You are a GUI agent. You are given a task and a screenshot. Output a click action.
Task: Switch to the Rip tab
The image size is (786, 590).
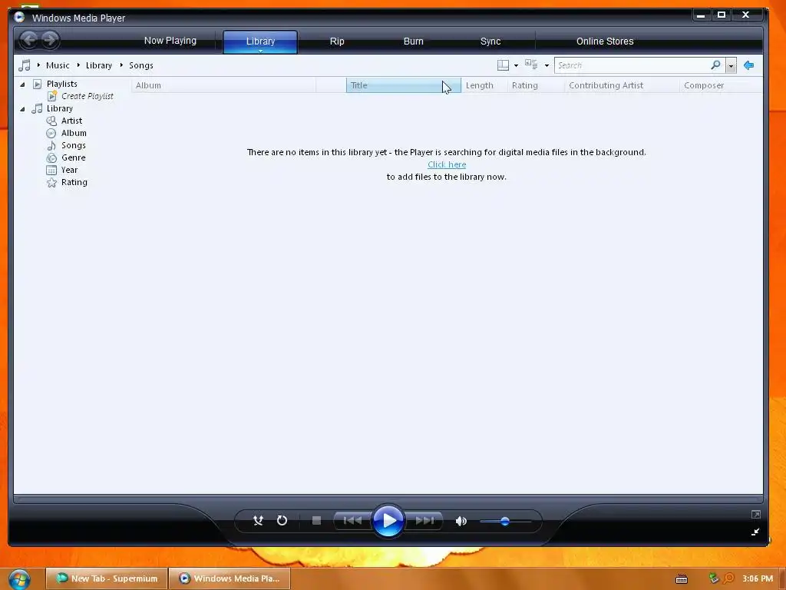click(337, 41)
